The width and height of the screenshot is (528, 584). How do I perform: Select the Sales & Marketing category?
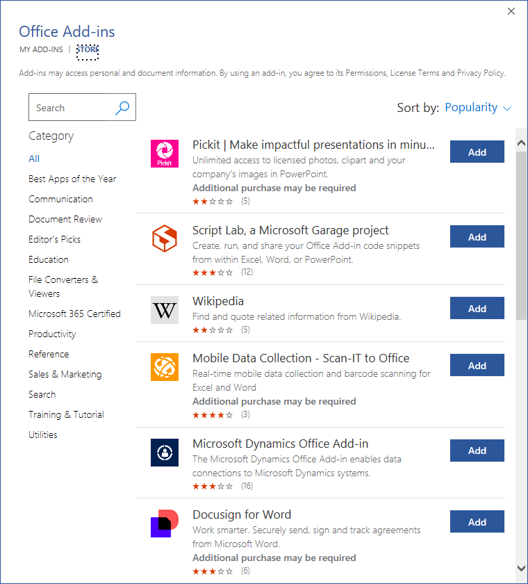(x=65, y=374)
